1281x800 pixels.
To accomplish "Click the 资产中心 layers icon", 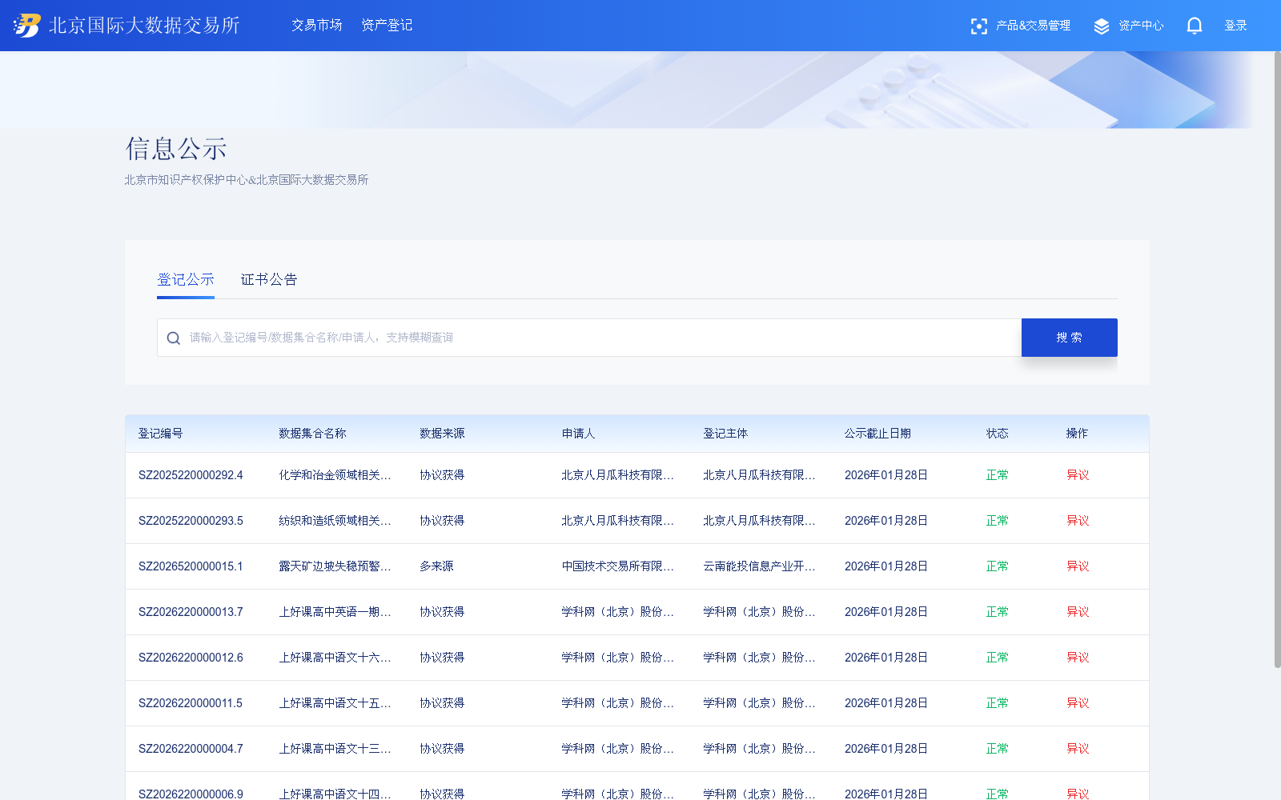I will pyautogui.click(x=1102, y=26).
